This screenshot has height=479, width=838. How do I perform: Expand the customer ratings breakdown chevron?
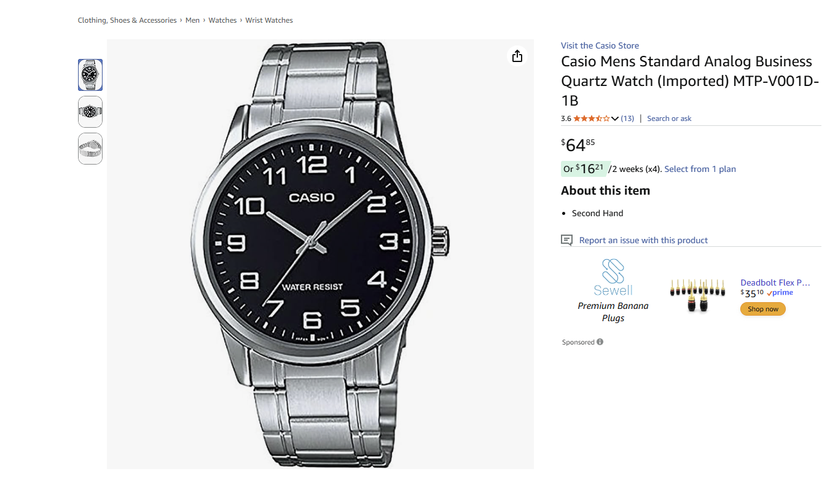(x=614, y=118)
